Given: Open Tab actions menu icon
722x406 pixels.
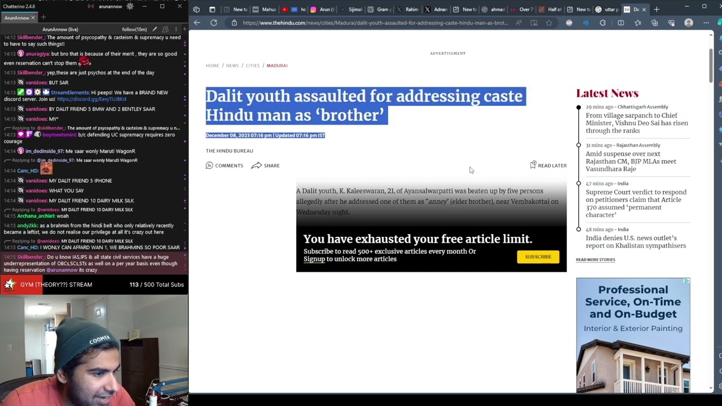Looking at the screenshot, I should point(212,10).
